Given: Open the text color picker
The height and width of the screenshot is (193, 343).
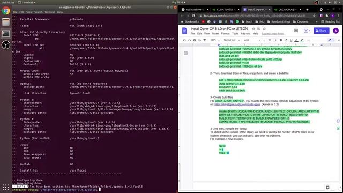Looking at the screenshot, I should pos(296,40).
